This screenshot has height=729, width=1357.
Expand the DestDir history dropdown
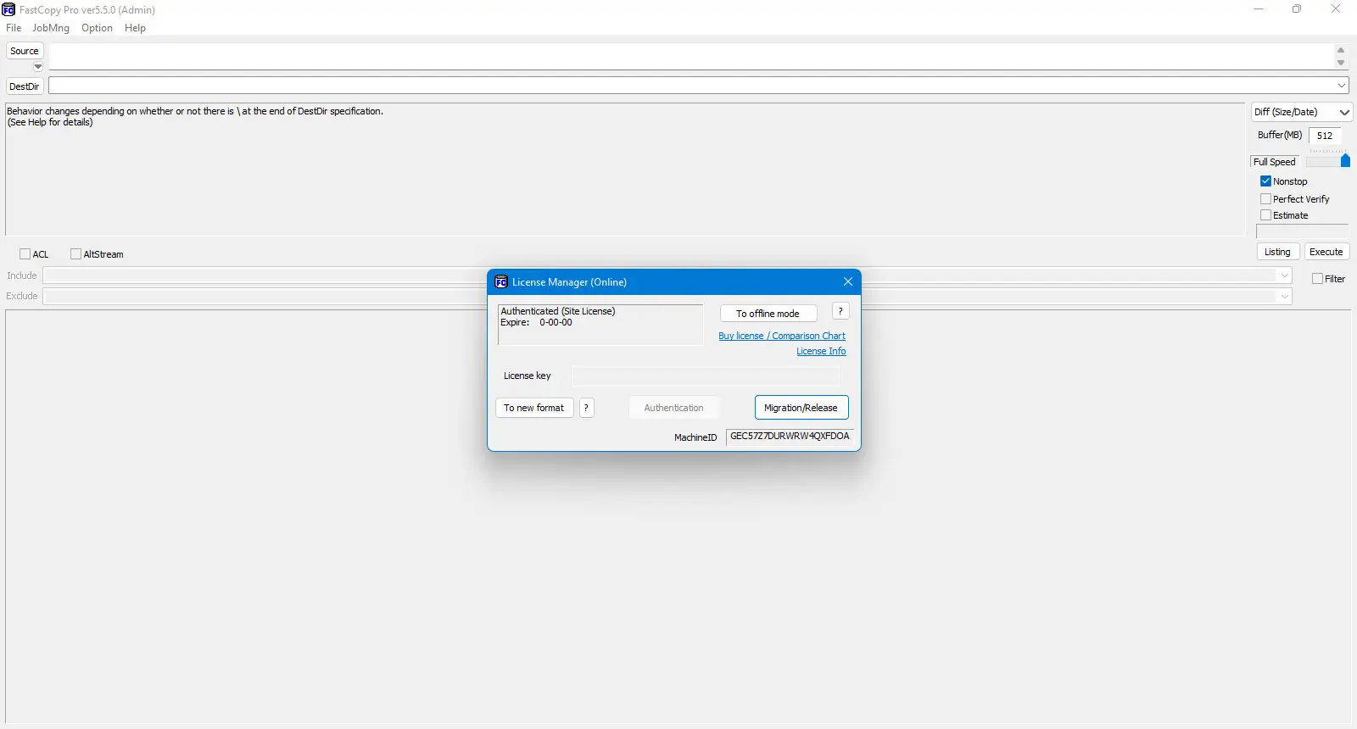pos(1342,86)
